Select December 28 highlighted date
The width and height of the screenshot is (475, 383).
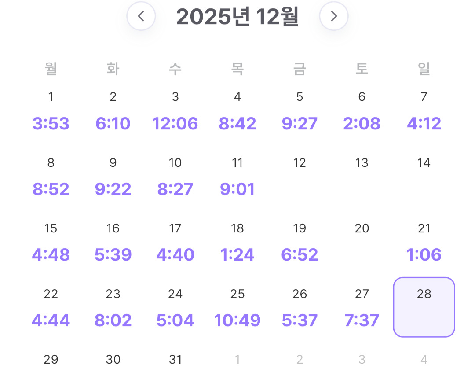[424, 307]
